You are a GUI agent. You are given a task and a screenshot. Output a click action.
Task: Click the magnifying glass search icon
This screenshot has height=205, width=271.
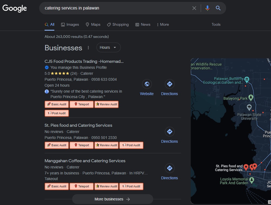pos(218,8)
